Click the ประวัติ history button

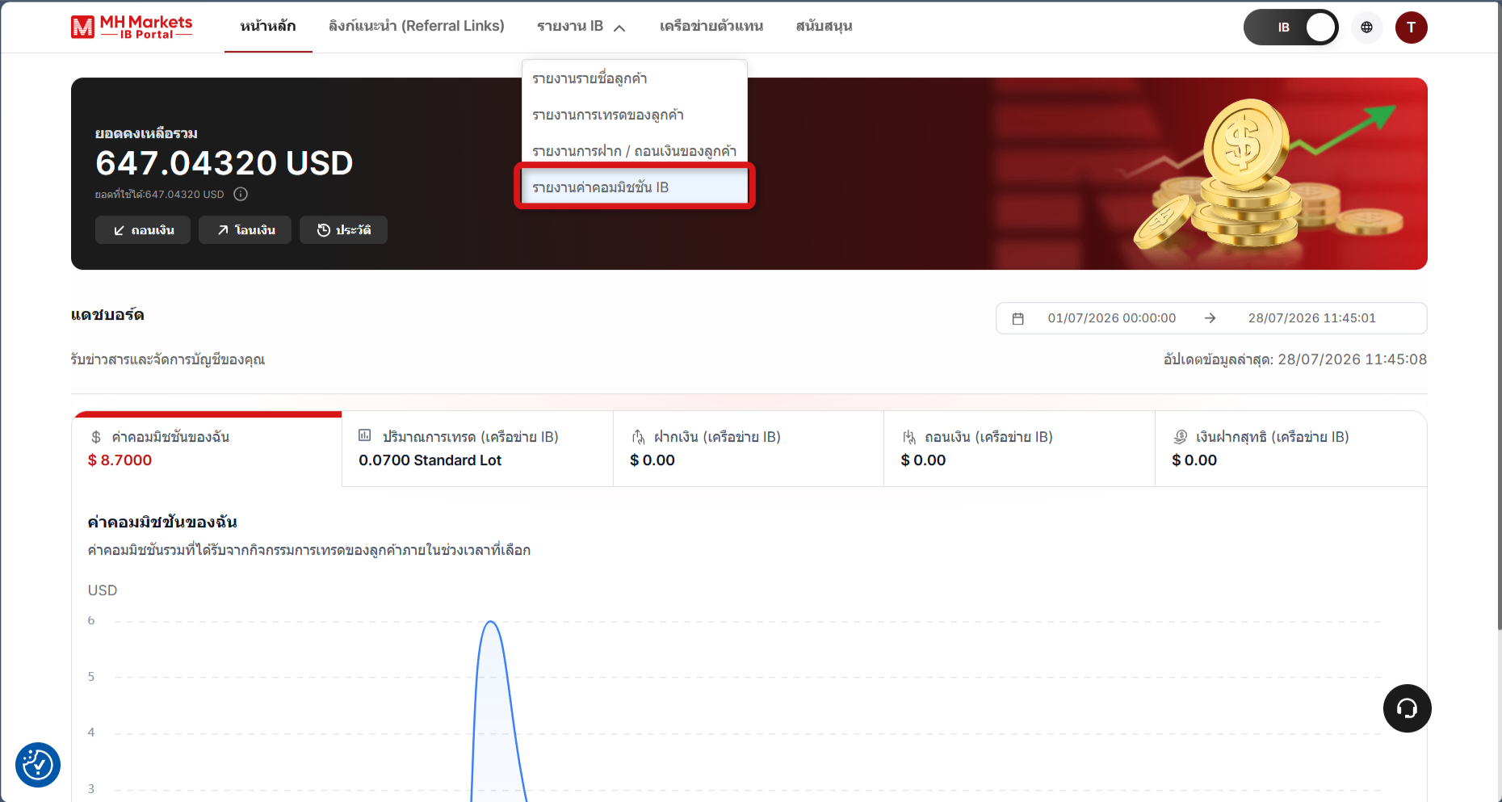coord(343,230)
